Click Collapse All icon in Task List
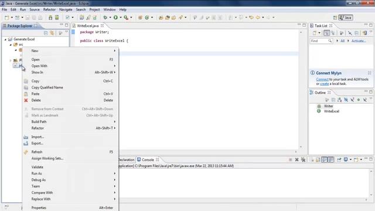375x211 pixels. pyautogui.click(x=357, y=33)
